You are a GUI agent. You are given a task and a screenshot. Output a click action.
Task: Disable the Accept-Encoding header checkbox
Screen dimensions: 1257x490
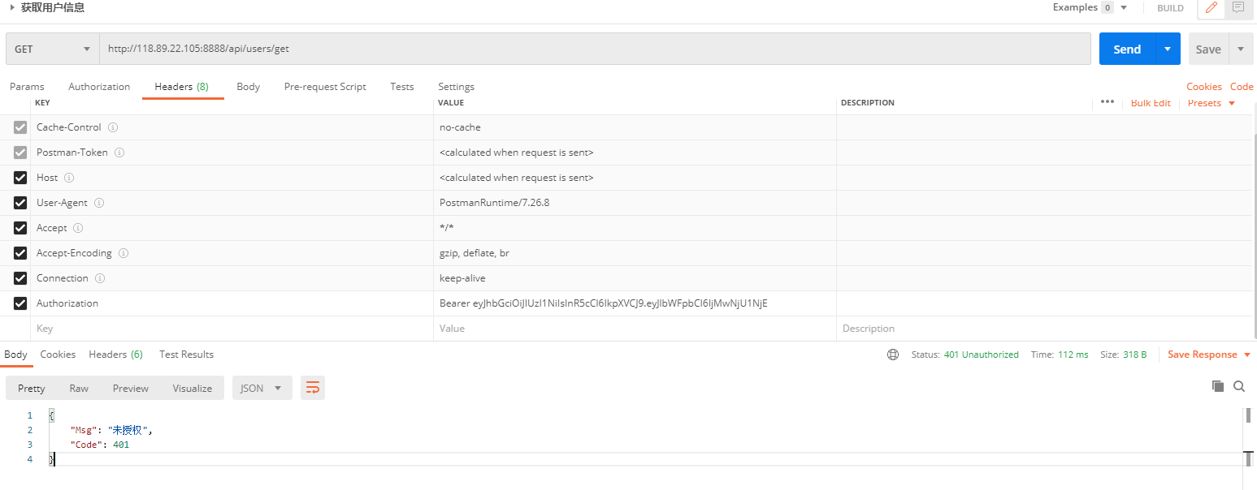click(x=20, y=253)
